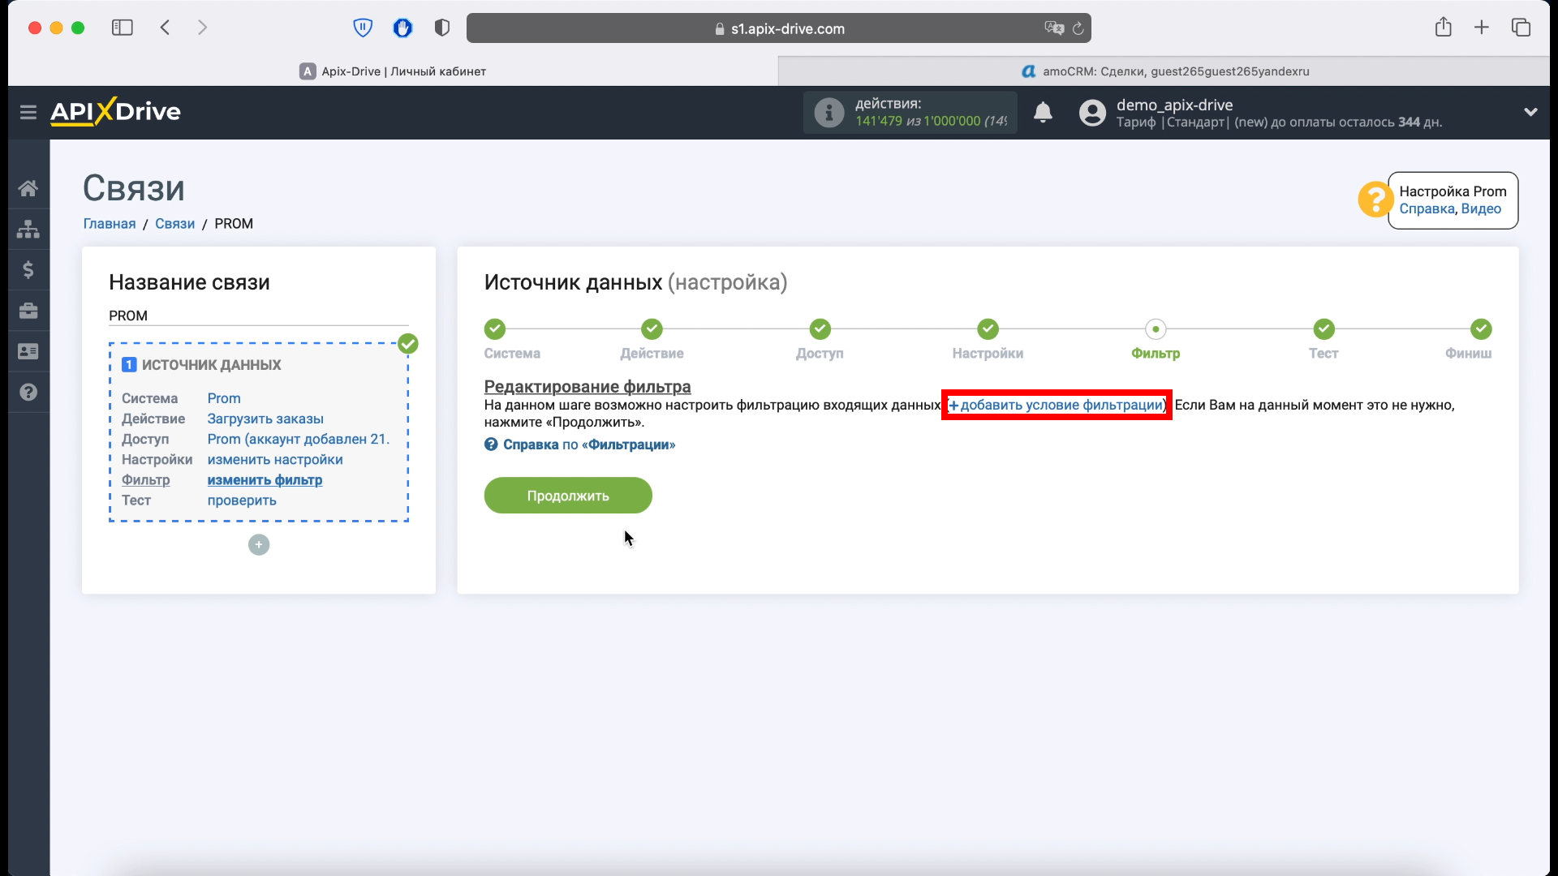Open the ID card icon in sidebar
The width and height of the screenshot is (1558, 876).
[x=28, y=351]
